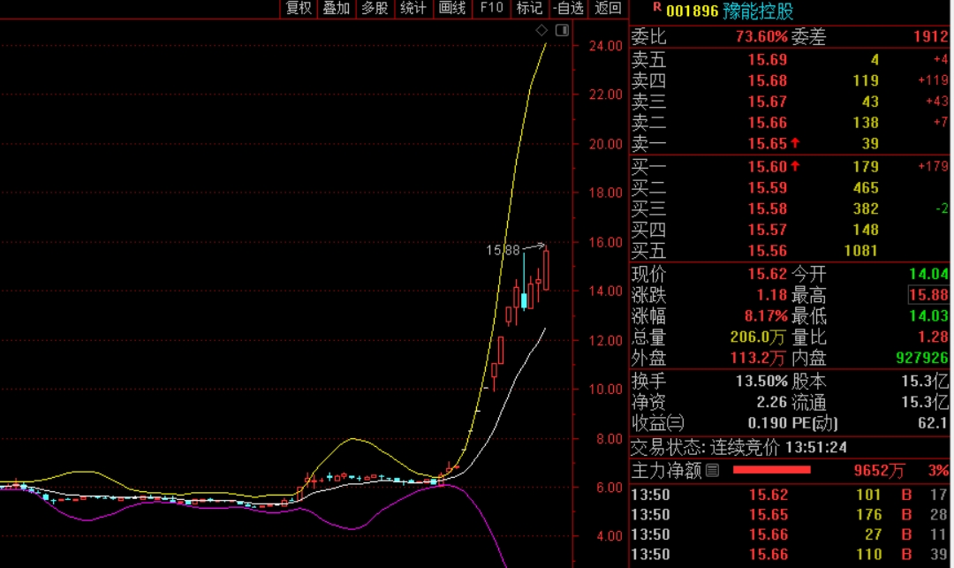The height and width of the screenshot is (568, 954).
Task: Click 买五 volume 1081
Action: 861,251
